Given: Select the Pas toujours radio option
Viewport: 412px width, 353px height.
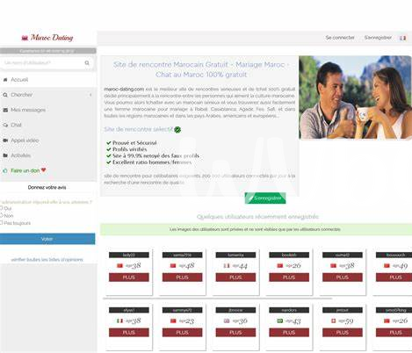Looking at the screenshot, I should point(1,223).
